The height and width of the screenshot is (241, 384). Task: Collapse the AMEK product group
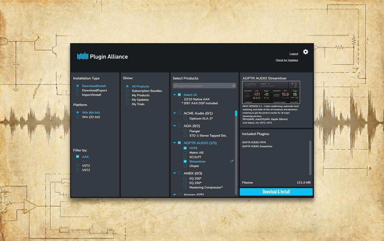pyautogui.click(x=174, y=173)
